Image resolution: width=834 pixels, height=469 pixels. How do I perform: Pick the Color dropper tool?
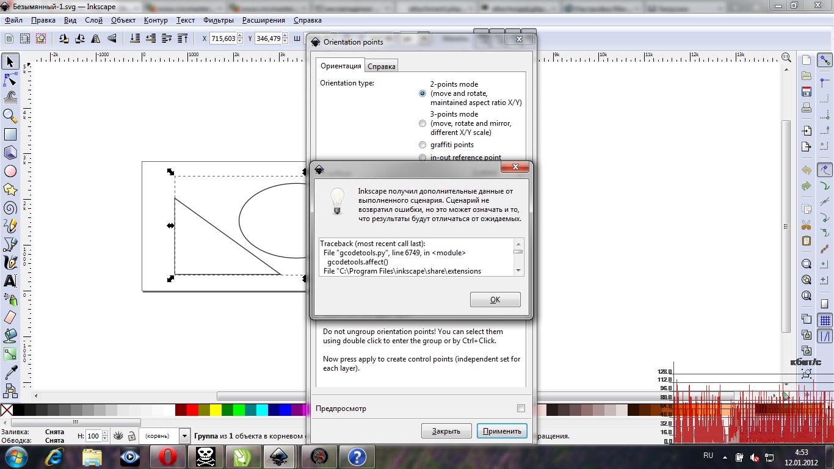click(10, 373)
